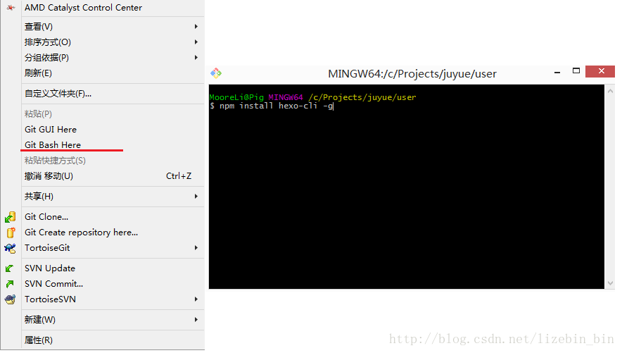Screen dimensions: 622x353
Task: Click the MINGW64:/c/Projects/juyue/user title bar
Action: 412,74
